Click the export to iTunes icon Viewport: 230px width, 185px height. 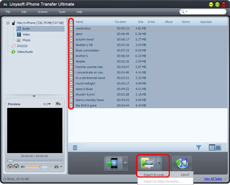[x=182, y=163]
